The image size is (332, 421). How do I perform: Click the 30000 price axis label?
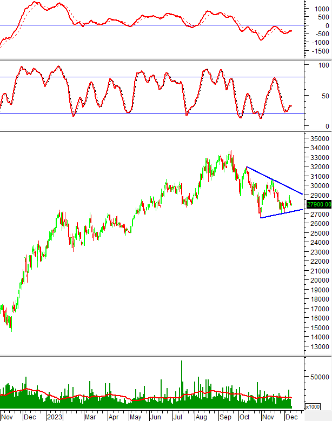point(320,185)
